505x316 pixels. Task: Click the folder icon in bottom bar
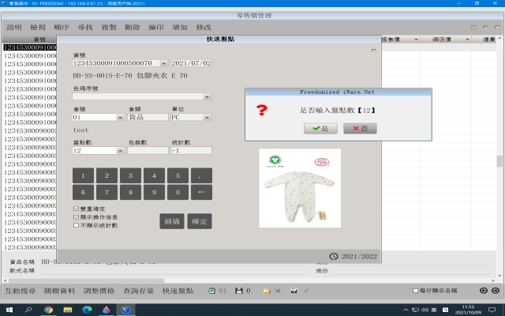267,292
